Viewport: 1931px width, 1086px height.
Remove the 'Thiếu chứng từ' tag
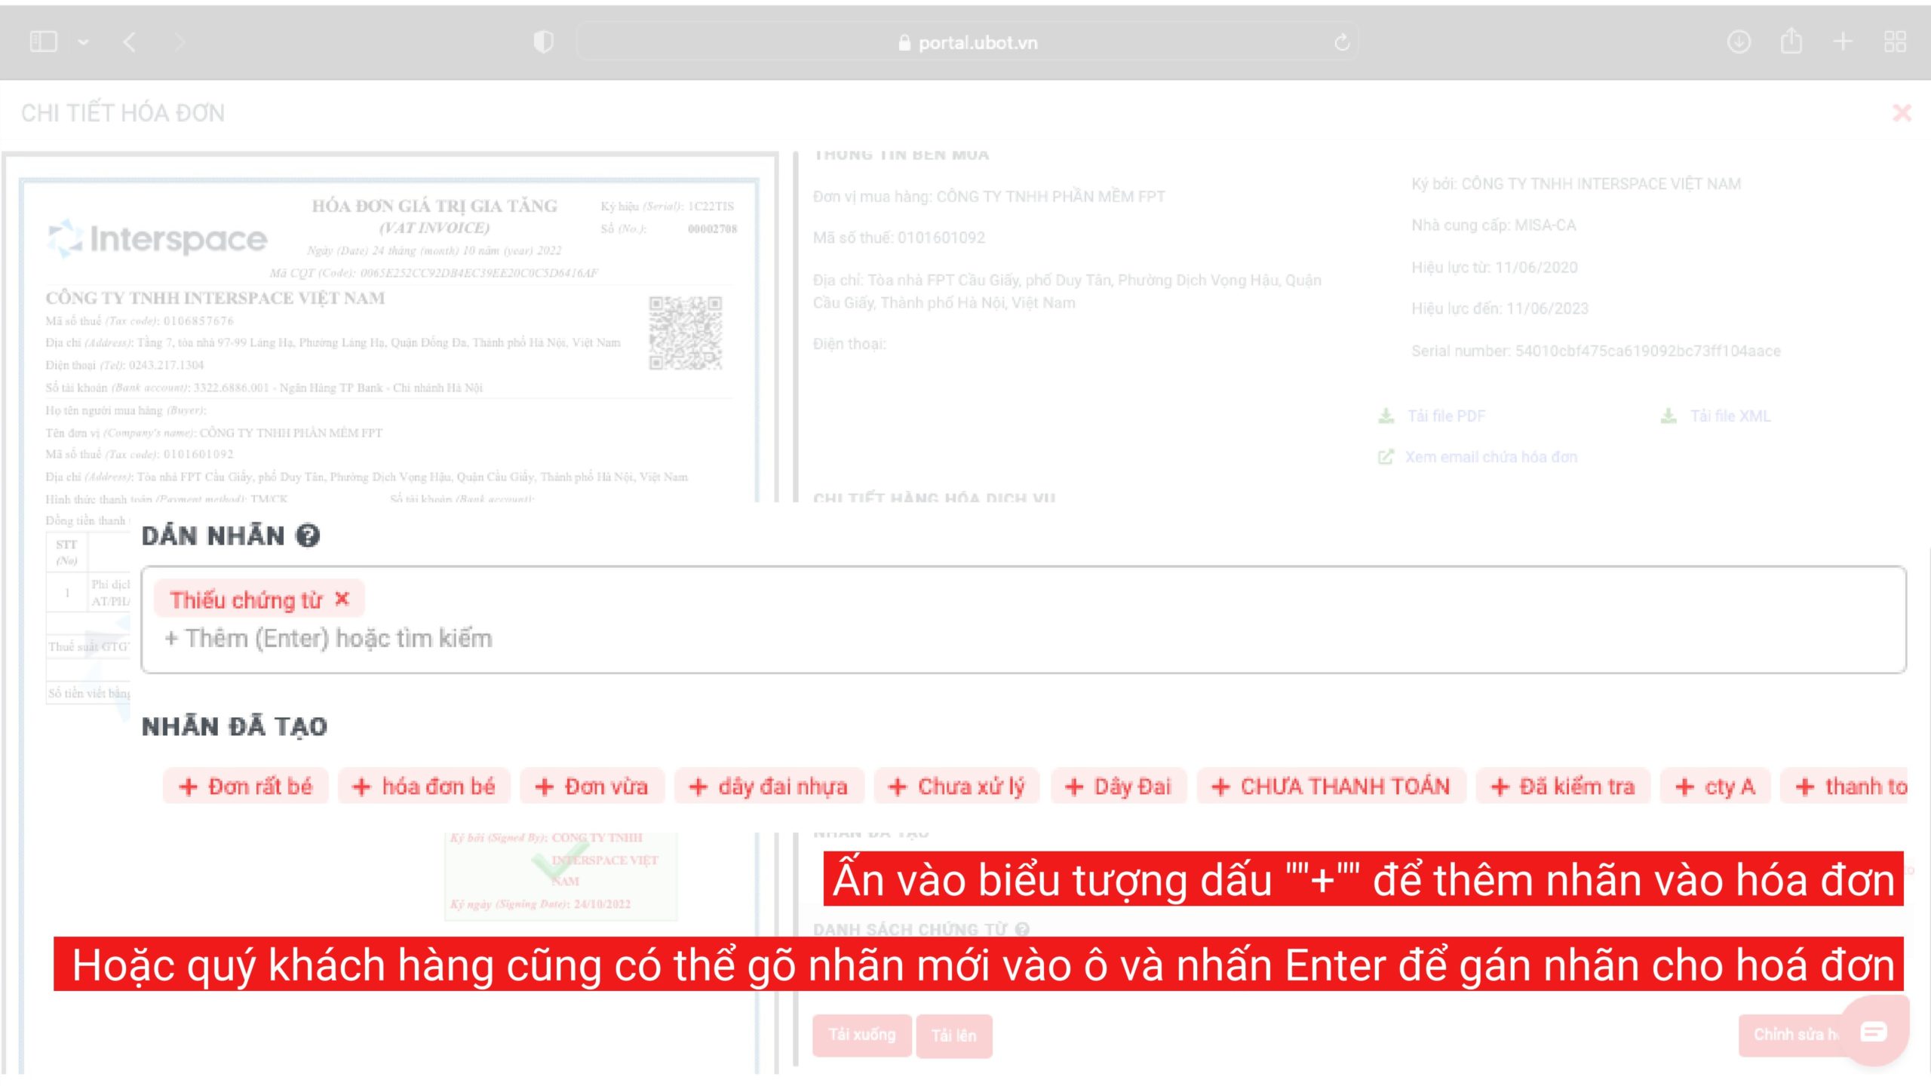(342, 599)
